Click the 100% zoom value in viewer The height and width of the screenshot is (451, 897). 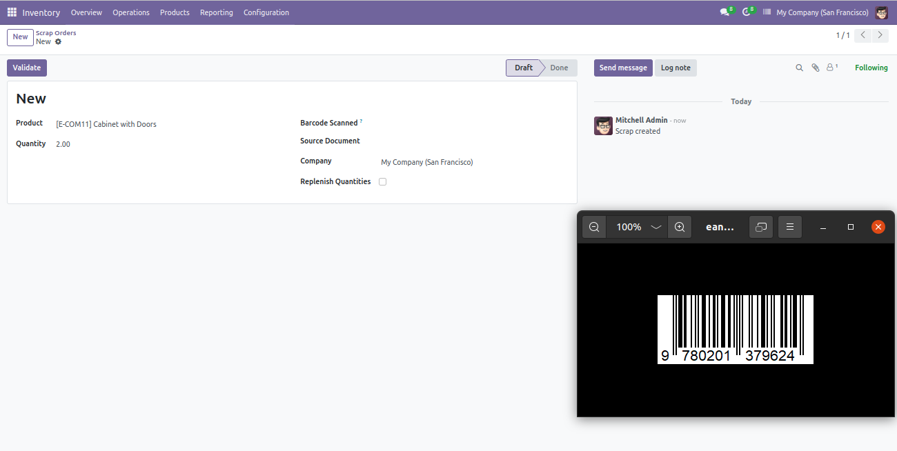point(629,227)
